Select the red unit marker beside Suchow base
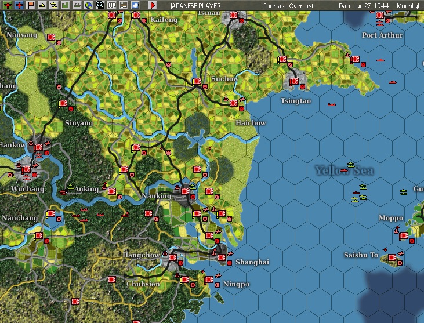 tap(205, 87)
